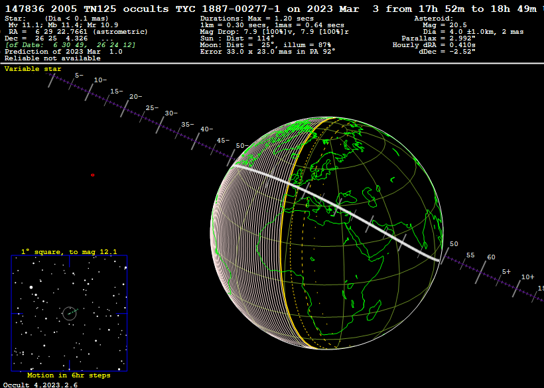Click the '10+' time tick label
Viewport: 544px width, 388px height.
point(527,277)
